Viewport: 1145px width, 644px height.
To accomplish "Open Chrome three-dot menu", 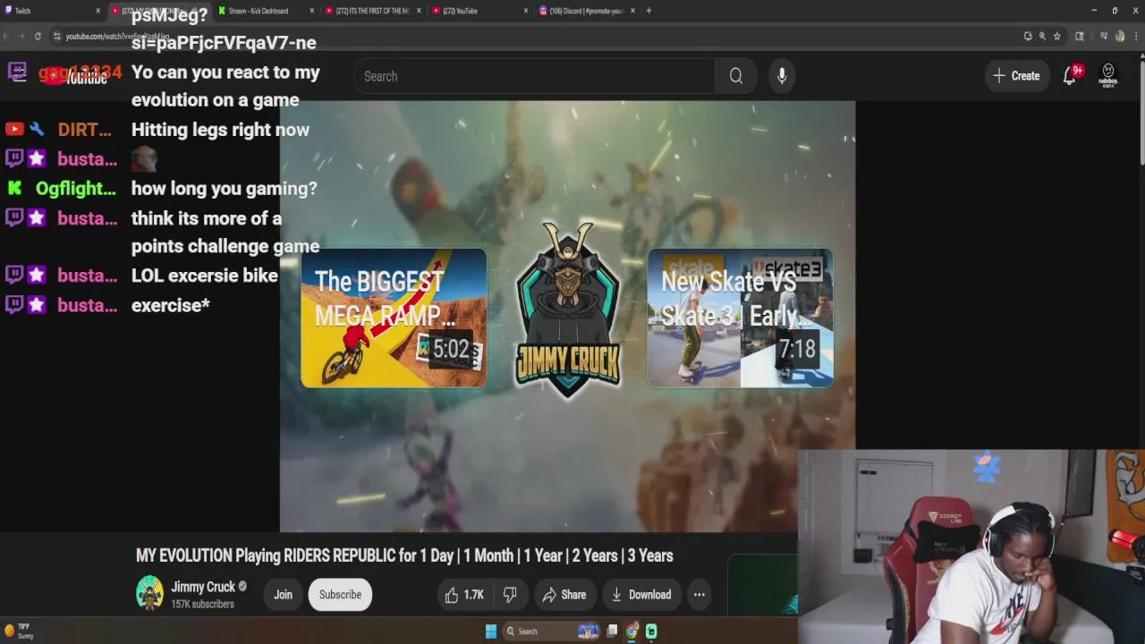I will 1135,36.
